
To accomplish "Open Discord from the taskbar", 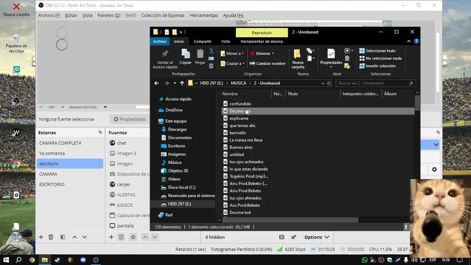I will tap(83, 260).
